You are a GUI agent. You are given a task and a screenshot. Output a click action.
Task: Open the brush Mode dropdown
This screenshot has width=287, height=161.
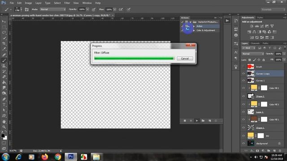coord(53,9)
